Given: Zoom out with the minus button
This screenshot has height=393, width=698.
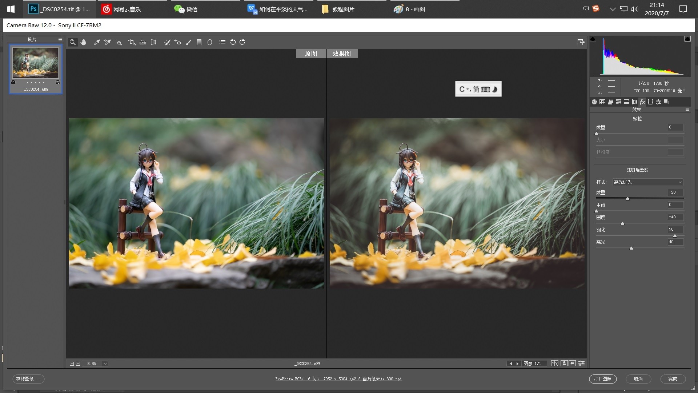Looking at the screenshot, I should pos(72,364).
